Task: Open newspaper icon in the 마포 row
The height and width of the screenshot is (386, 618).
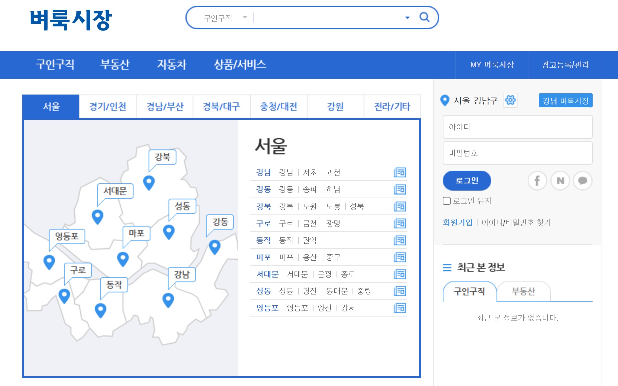Action: (x=400, y=257)
